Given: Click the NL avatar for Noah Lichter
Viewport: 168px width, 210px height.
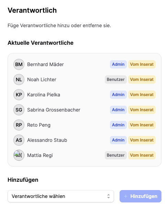Looking at the screenshot, I should [x=19, y=80].
